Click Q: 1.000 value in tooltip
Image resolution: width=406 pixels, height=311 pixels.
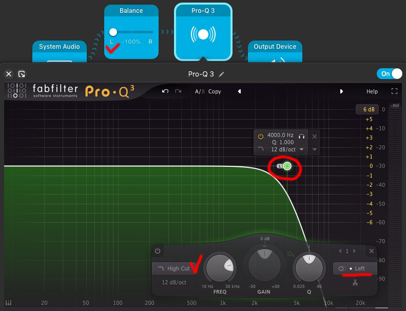[283, 142]
